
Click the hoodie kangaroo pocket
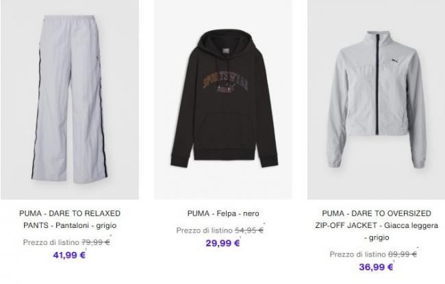click(225, 129)
